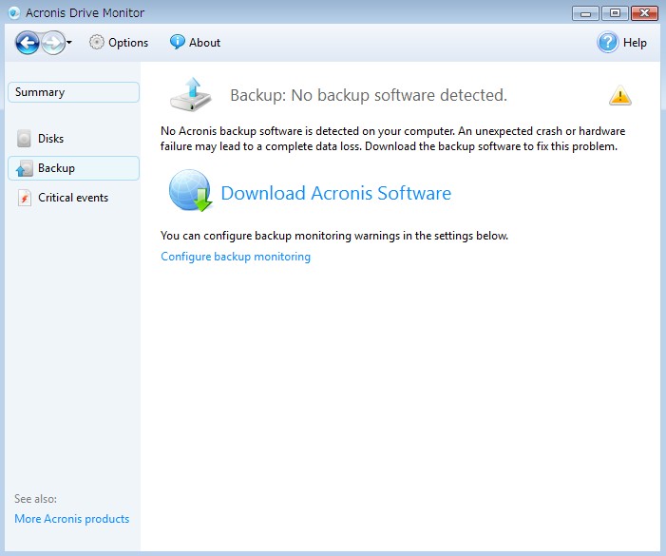The height and width of the screenshot is (556, 666).
Task: Click the Critical events lightning icon
Action: [x=25, y=198]
